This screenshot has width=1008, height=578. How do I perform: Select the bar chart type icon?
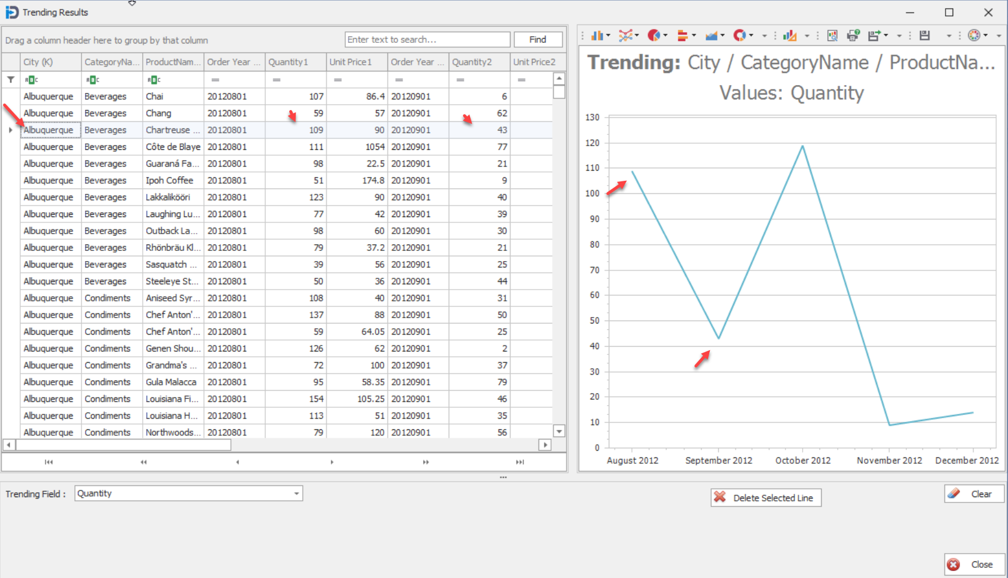coord(597,36)
